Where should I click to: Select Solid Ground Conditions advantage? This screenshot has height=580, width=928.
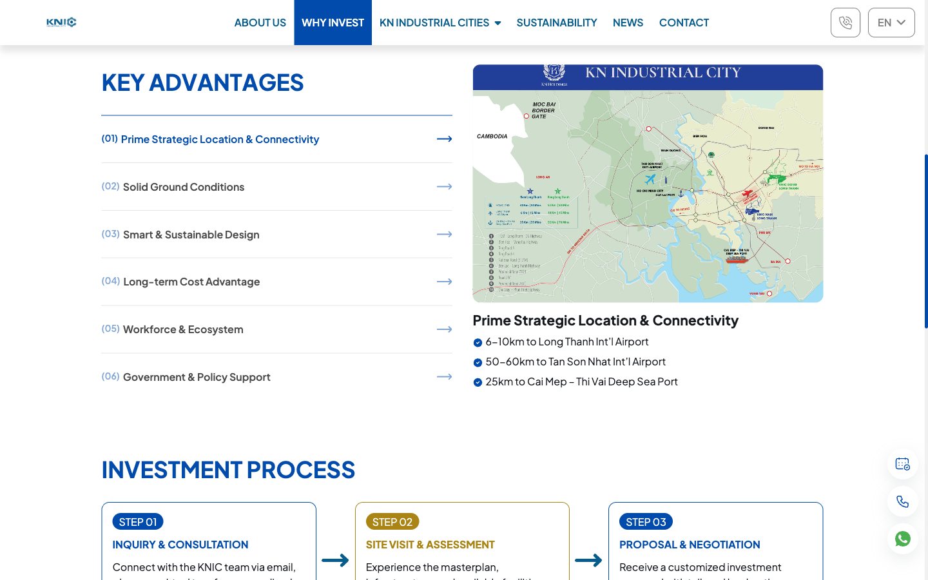[x=276, y=187]
